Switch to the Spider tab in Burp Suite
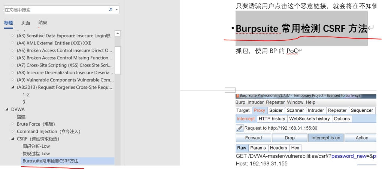This screenshot has height=169, width=382. point(276,110)
